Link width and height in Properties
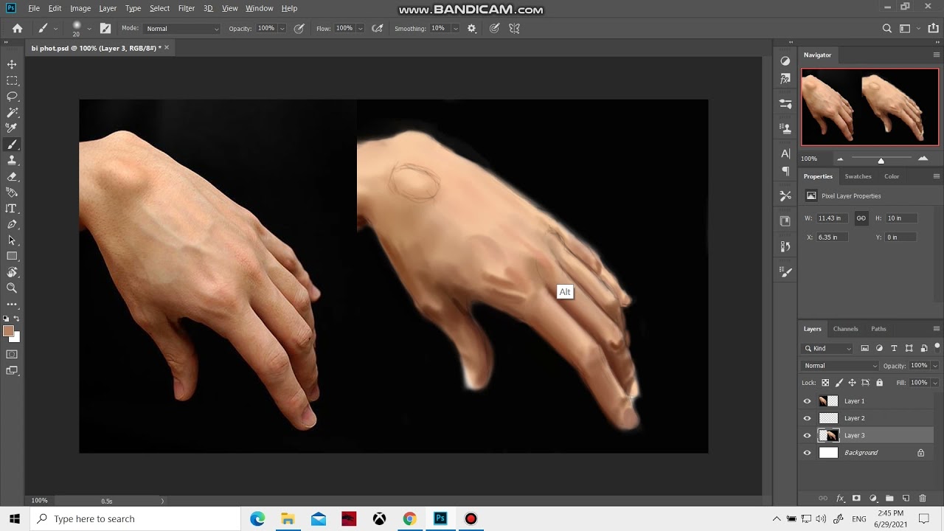Image resolution: width=944 pixels, height=531 pixels. click(x=861, y=218)
